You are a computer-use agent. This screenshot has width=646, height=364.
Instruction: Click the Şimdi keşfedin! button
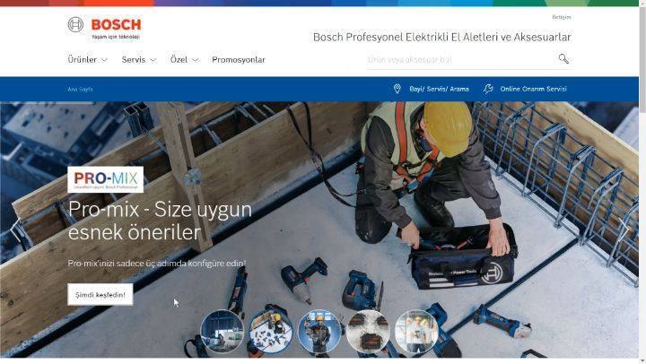[x=100, y=295]
